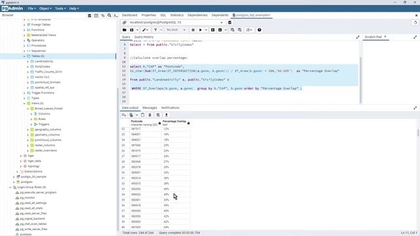Click the Download results icon
Viewport: 420px width, 236px height.
point(166,115)
